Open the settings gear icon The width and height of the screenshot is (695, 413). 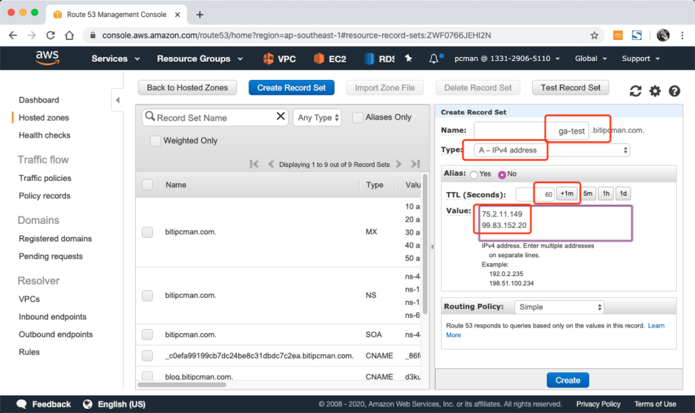coord(655,91)
